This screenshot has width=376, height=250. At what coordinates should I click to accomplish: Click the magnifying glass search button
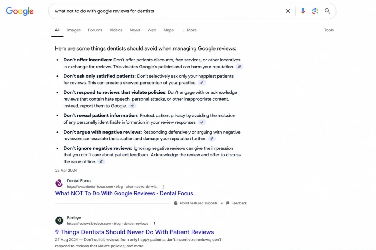tap(327, 11)
